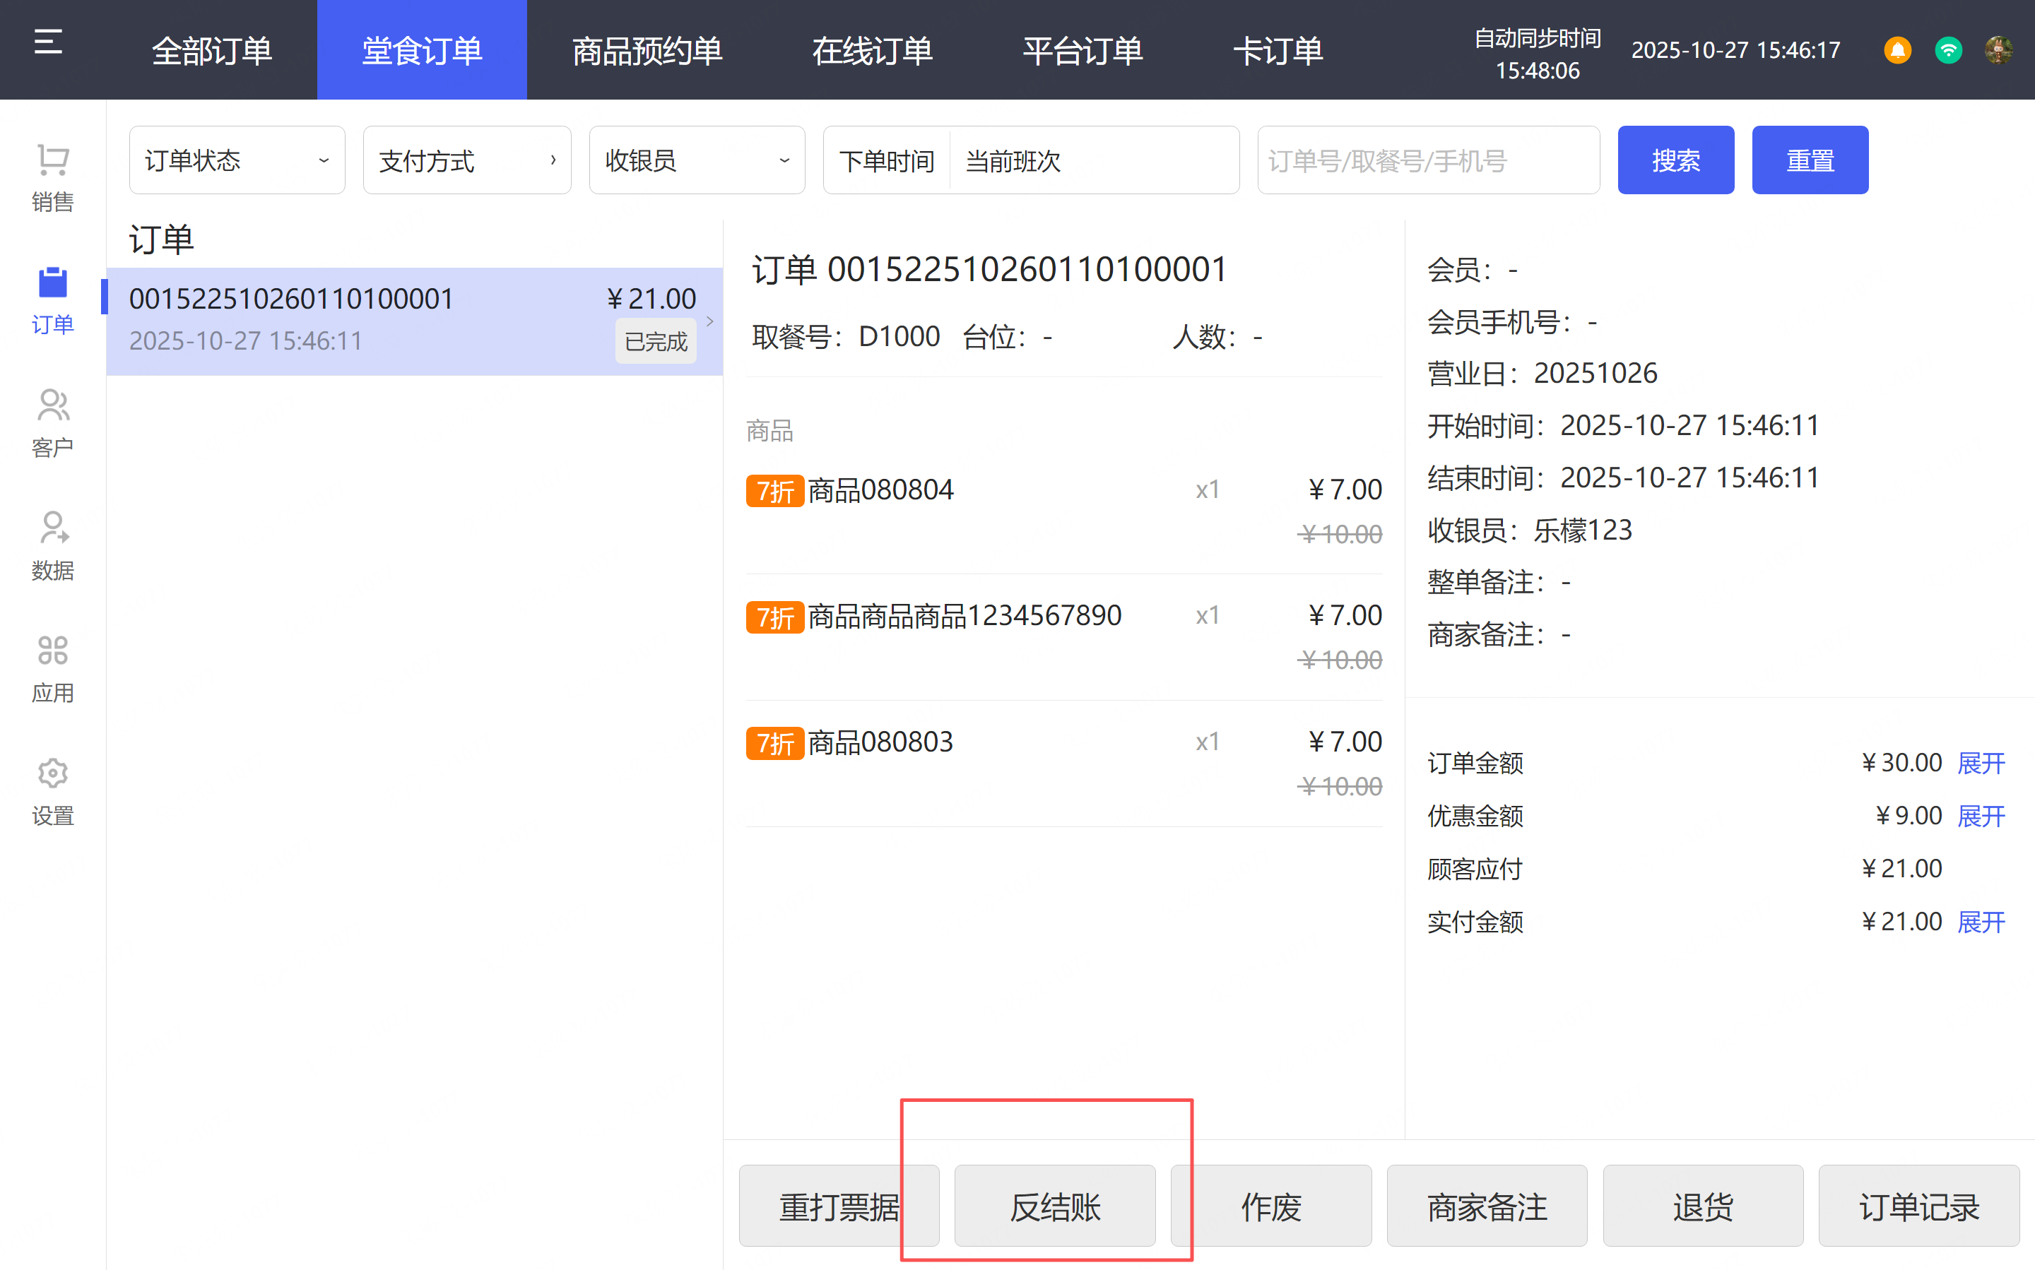The height and width of the screenshot is (1270, 2035).
Task: Open the Customers icon in sidebar
Action: click(52, 405)
